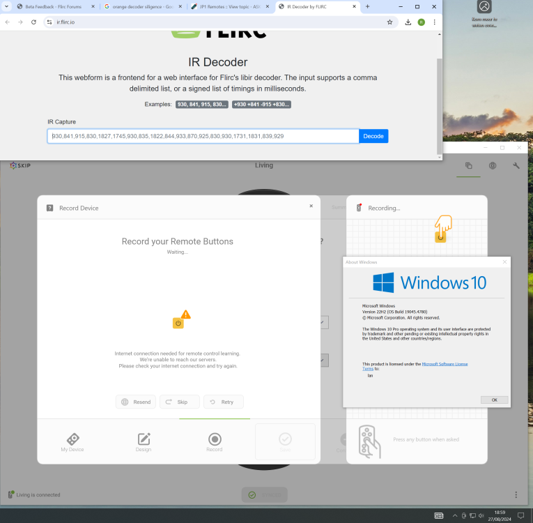The image size is (533, 523).
Task: Focus the IR Capture input field
Action: 203,136
